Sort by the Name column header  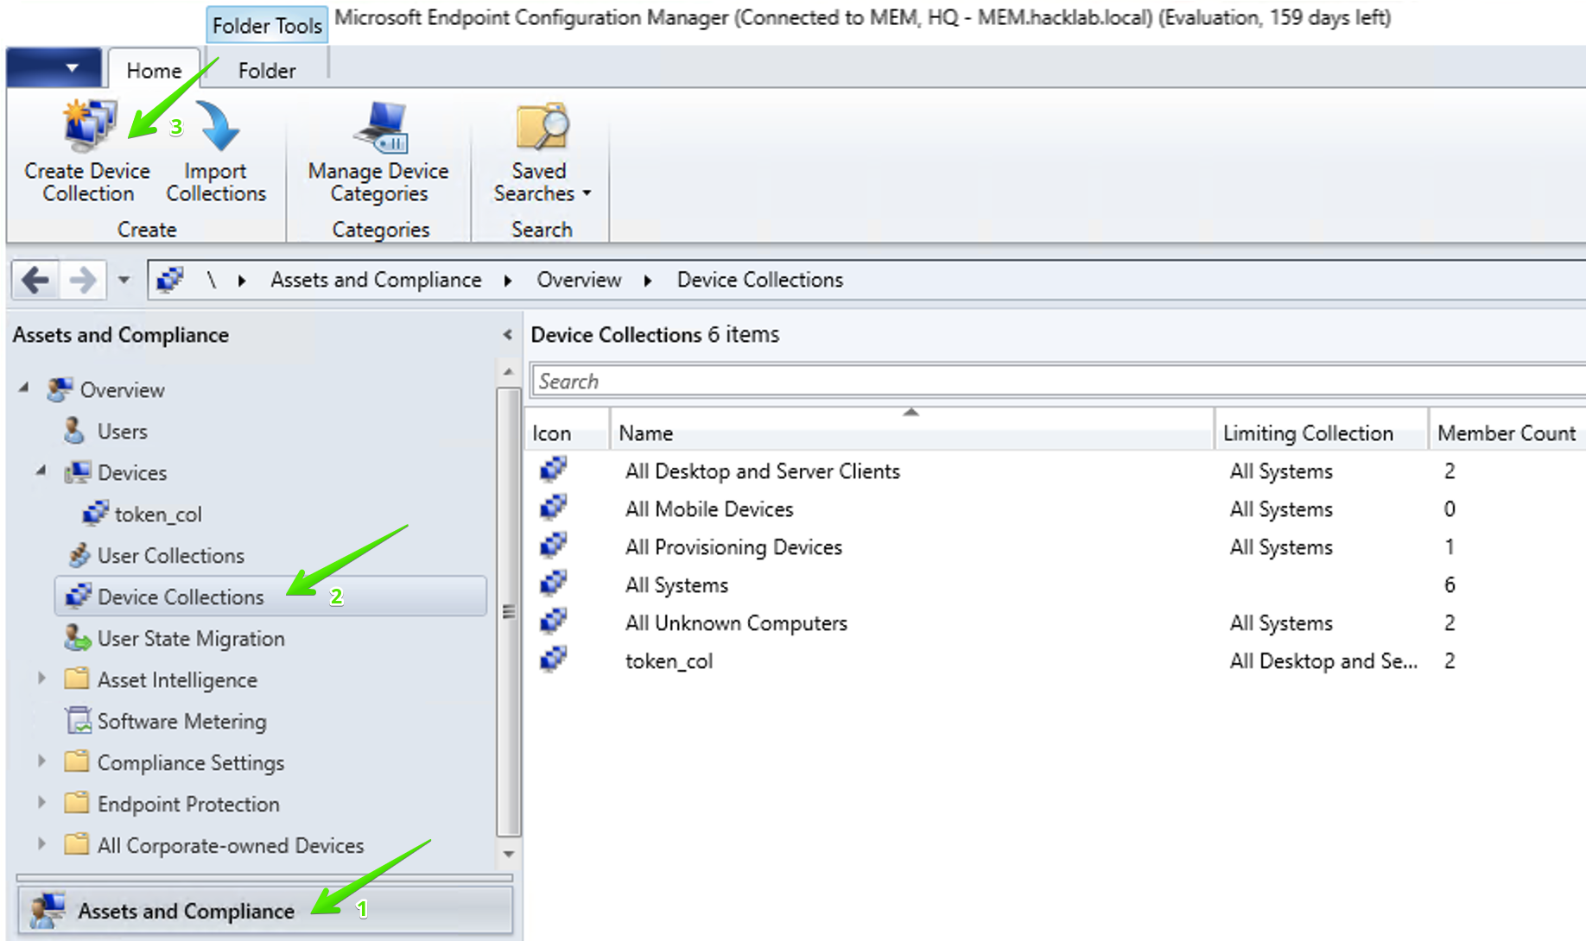[912, 433]
